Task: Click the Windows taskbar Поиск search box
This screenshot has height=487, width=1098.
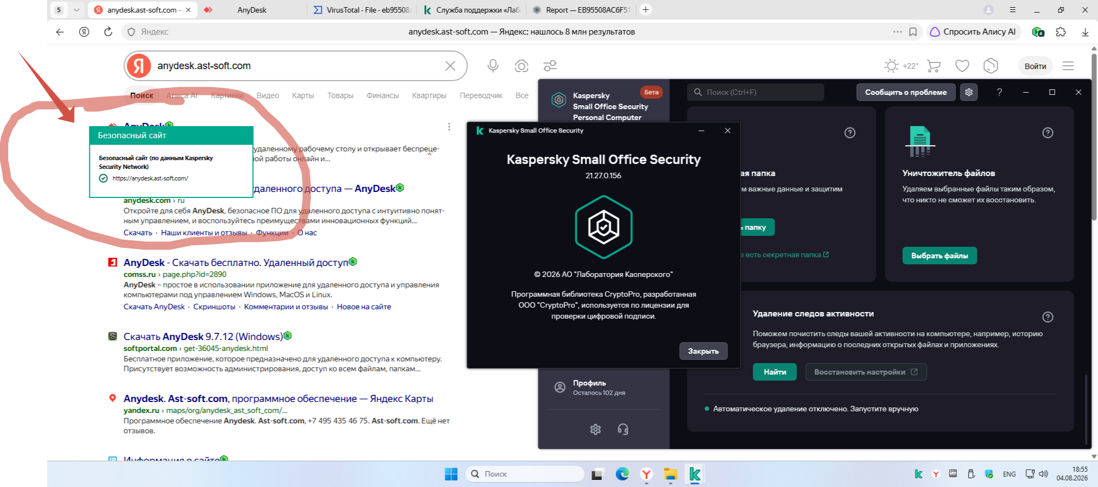Action: (x=525, y=474)
